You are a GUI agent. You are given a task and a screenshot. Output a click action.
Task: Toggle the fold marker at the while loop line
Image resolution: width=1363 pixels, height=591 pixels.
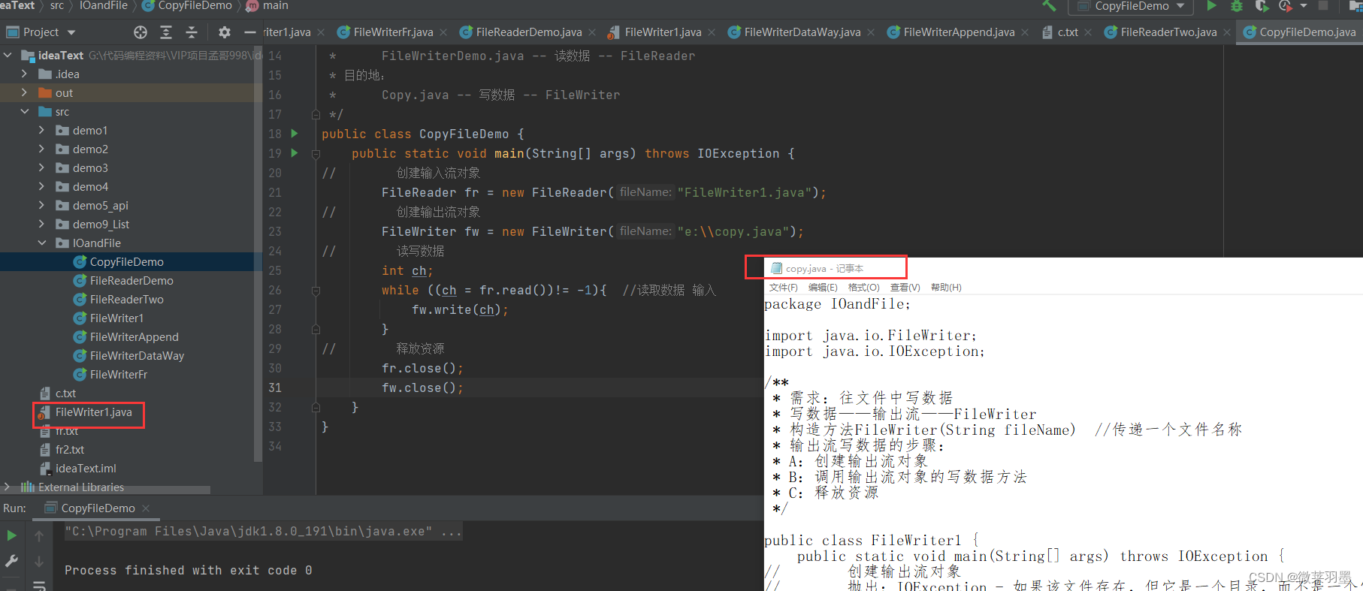tap(316, 291)
